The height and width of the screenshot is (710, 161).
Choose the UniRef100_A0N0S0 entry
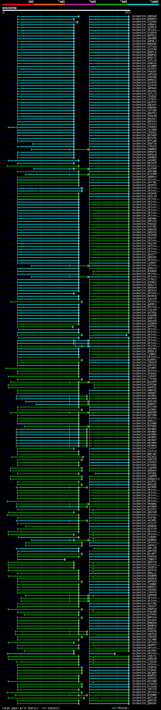pyautogui.click(x=144, y=63)
